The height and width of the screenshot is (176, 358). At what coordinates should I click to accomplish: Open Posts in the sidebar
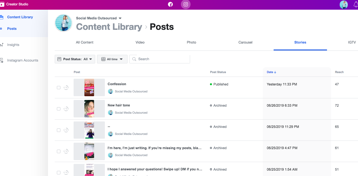point(12,28)
